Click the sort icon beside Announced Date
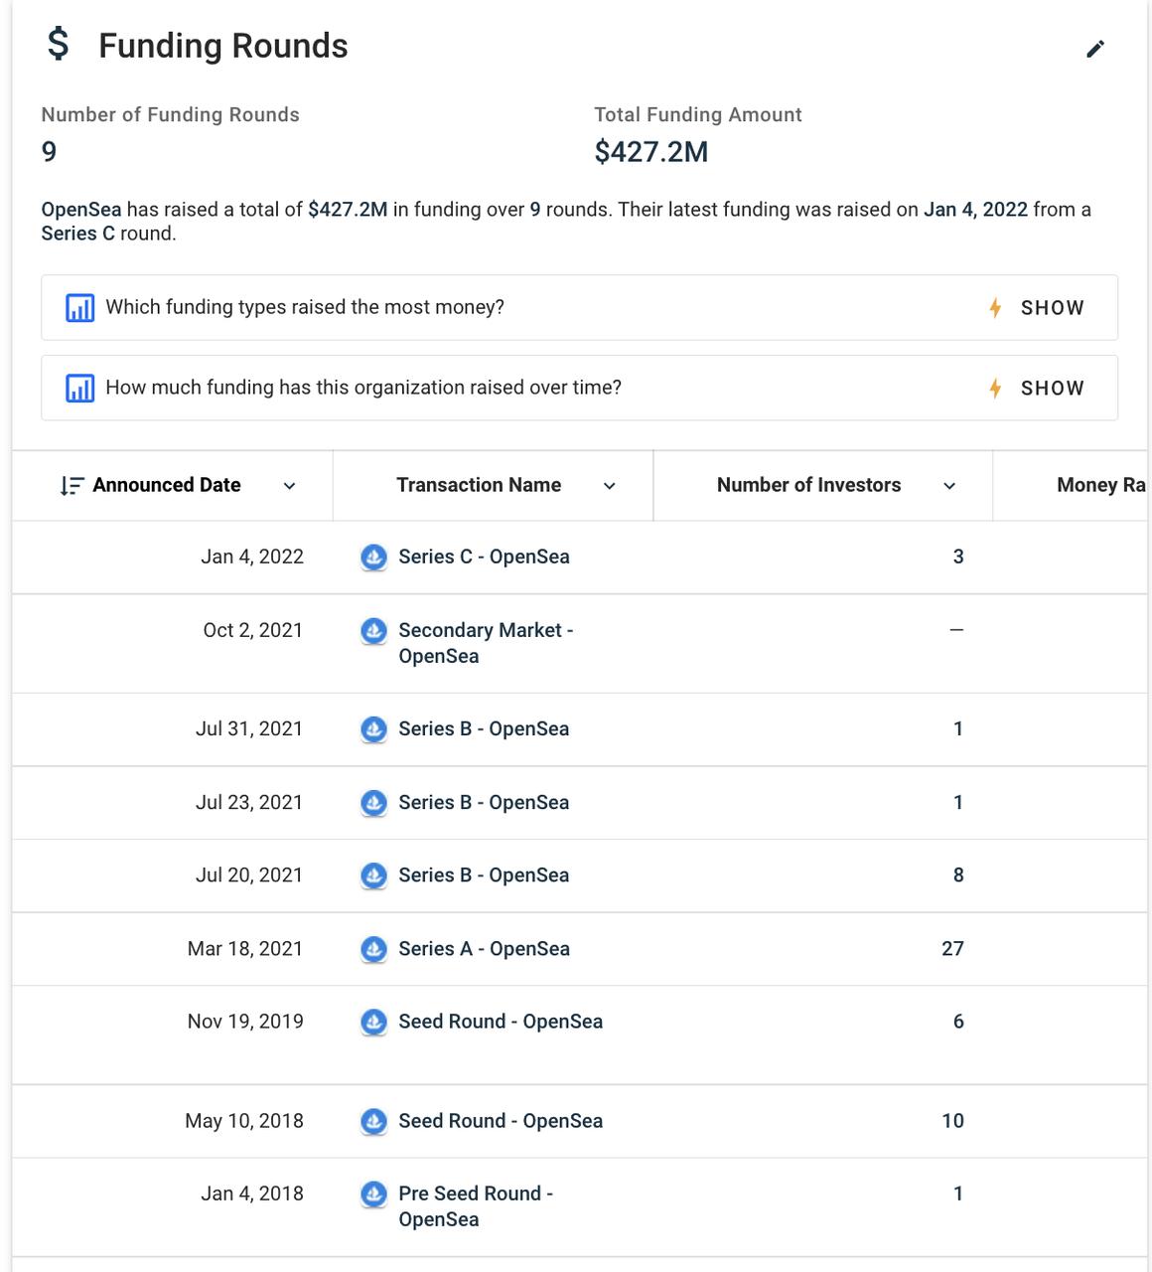1152x1272 pixels. (x=72, y=486)
